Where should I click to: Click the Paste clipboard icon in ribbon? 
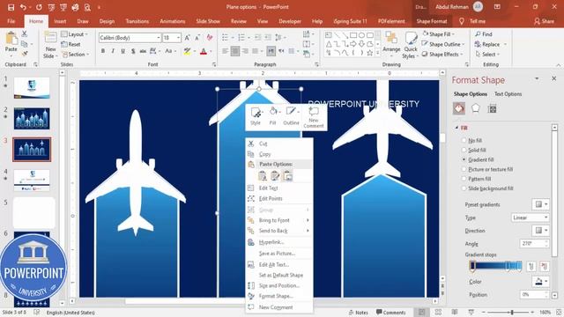11,38
